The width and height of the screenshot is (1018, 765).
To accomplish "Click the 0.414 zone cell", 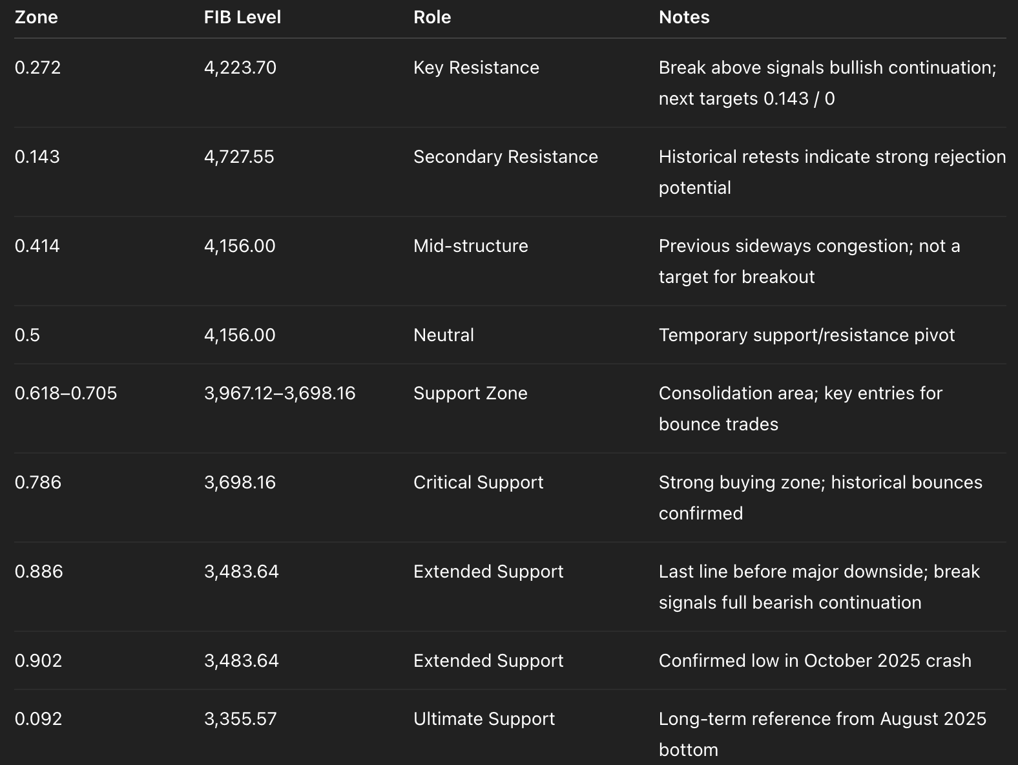I will click(37, 246).
